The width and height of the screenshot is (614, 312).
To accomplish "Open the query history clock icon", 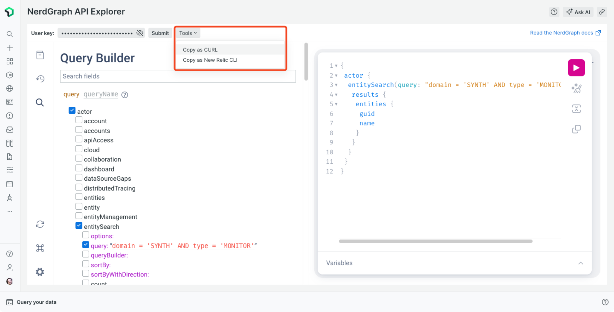I will 40,79.
